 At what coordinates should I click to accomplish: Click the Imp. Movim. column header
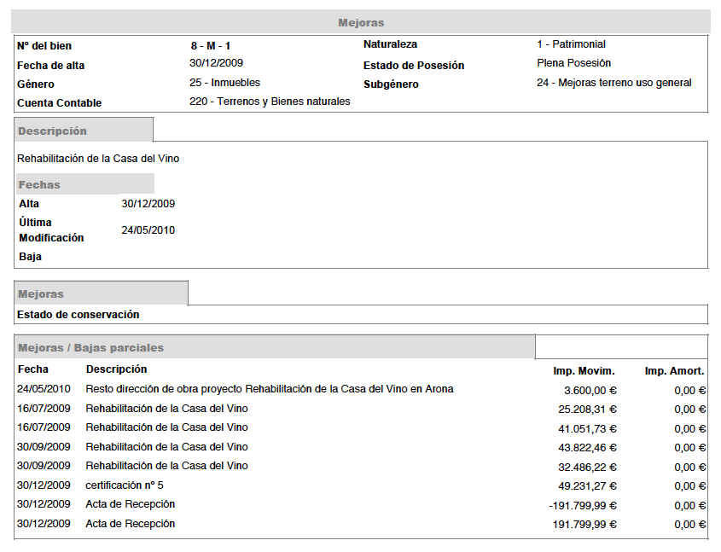click(x=584, y=371)
